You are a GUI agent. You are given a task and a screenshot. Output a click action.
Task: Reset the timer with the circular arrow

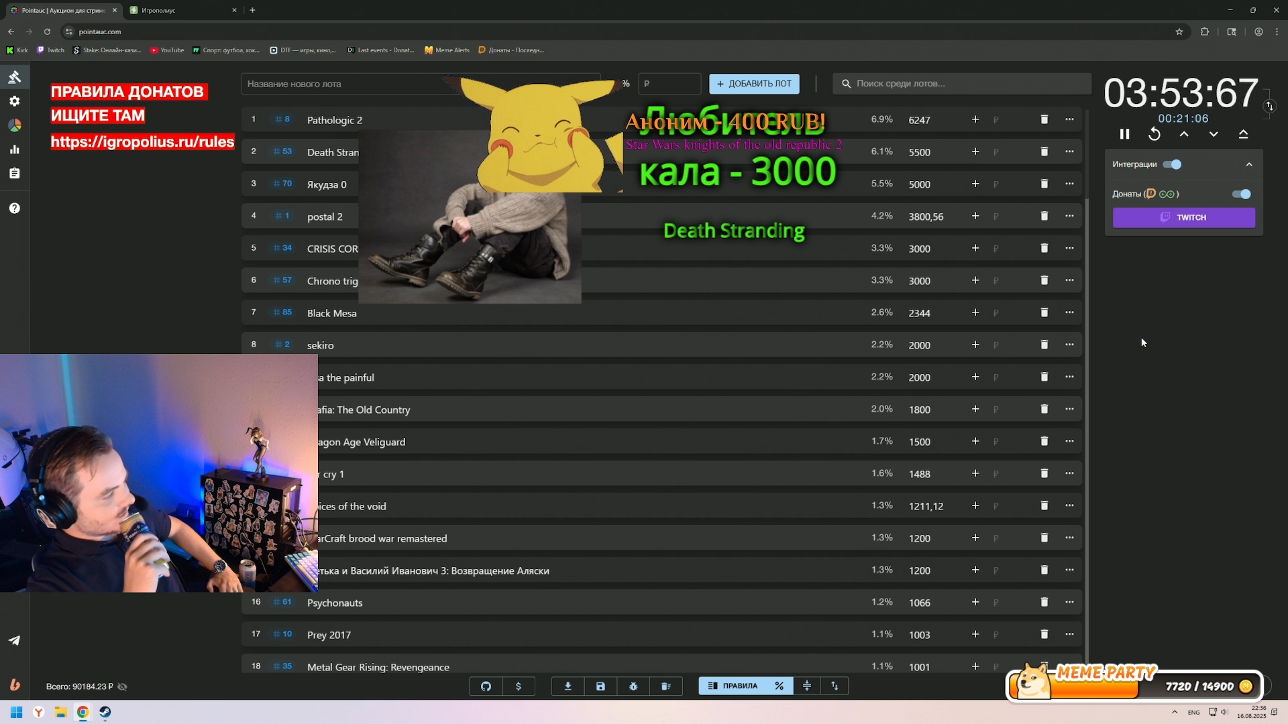[x=1155, y=134]
